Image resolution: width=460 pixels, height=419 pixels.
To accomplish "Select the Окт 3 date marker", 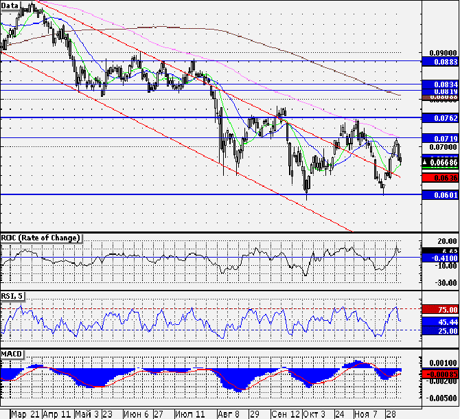I will (x=314, y=414).
